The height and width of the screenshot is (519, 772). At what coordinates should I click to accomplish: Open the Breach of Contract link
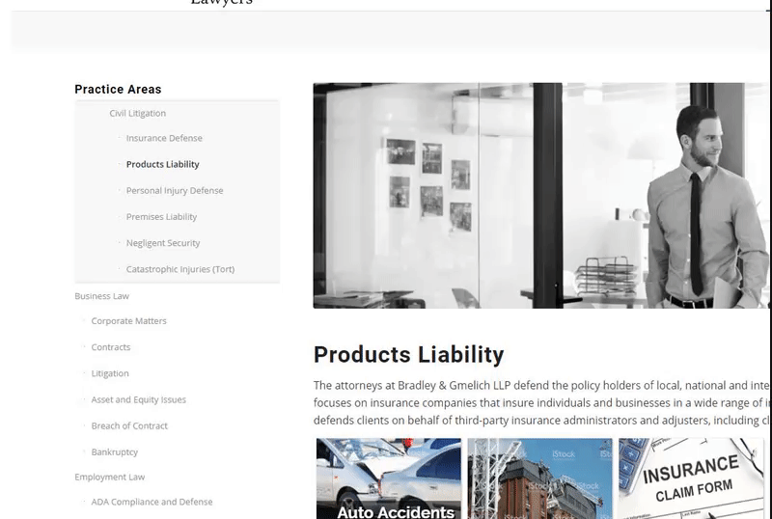tap(129, 426)
